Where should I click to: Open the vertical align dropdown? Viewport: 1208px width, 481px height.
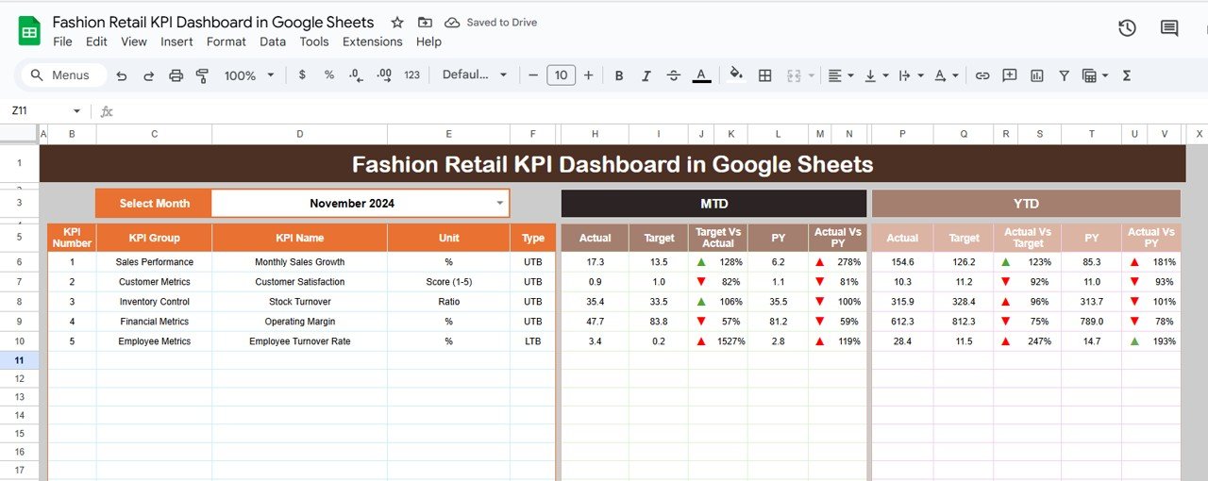pyautogui.click(x=875, y=75)
